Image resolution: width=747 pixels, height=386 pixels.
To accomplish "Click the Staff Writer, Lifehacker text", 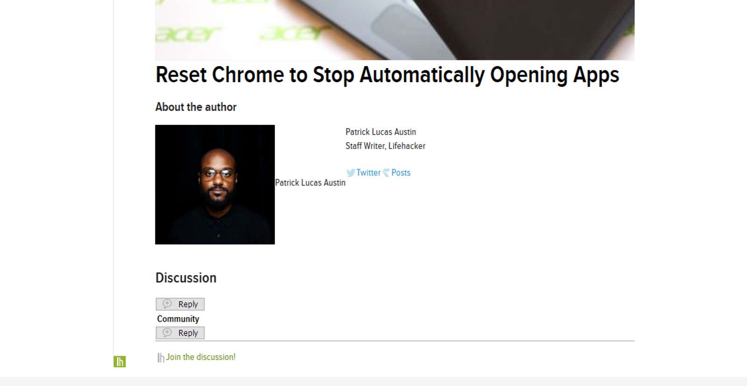I will tap(385, 146).
